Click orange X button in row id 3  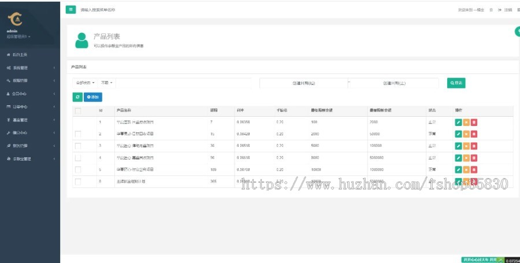pos(466,146)
